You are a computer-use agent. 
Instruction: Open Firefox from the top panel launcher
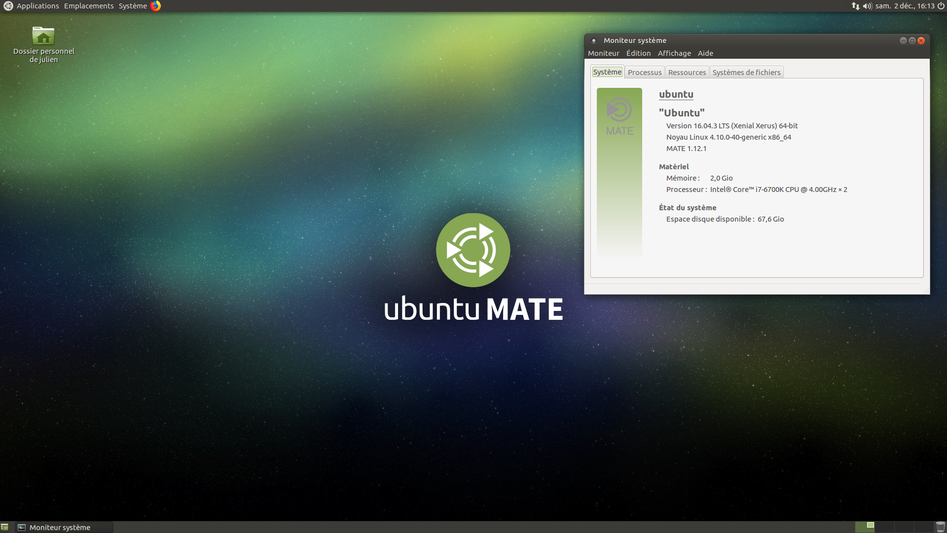pyautogui.click(x=155, y=6)
